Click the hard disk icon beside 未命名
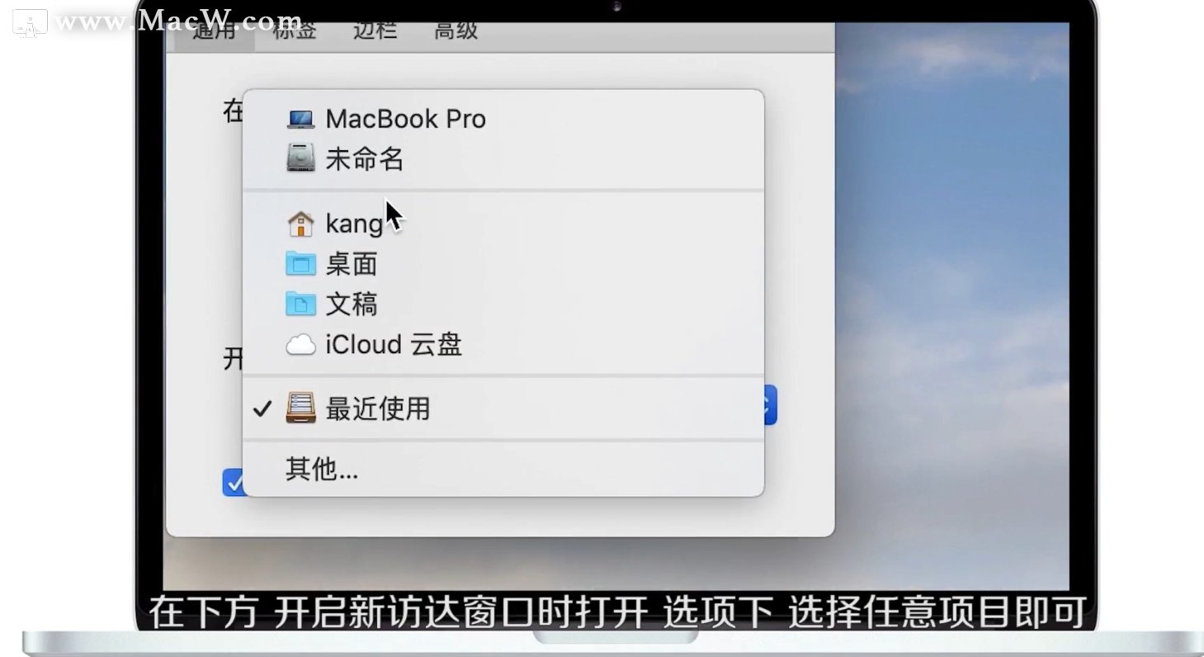This screenshot has width=1204, height=657. coord(300,158)
